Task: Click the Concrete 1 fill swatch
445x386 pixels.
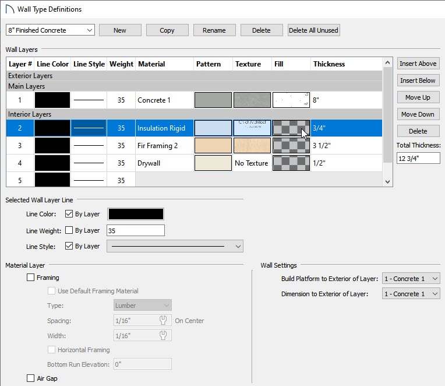Action: click(291, 100)
